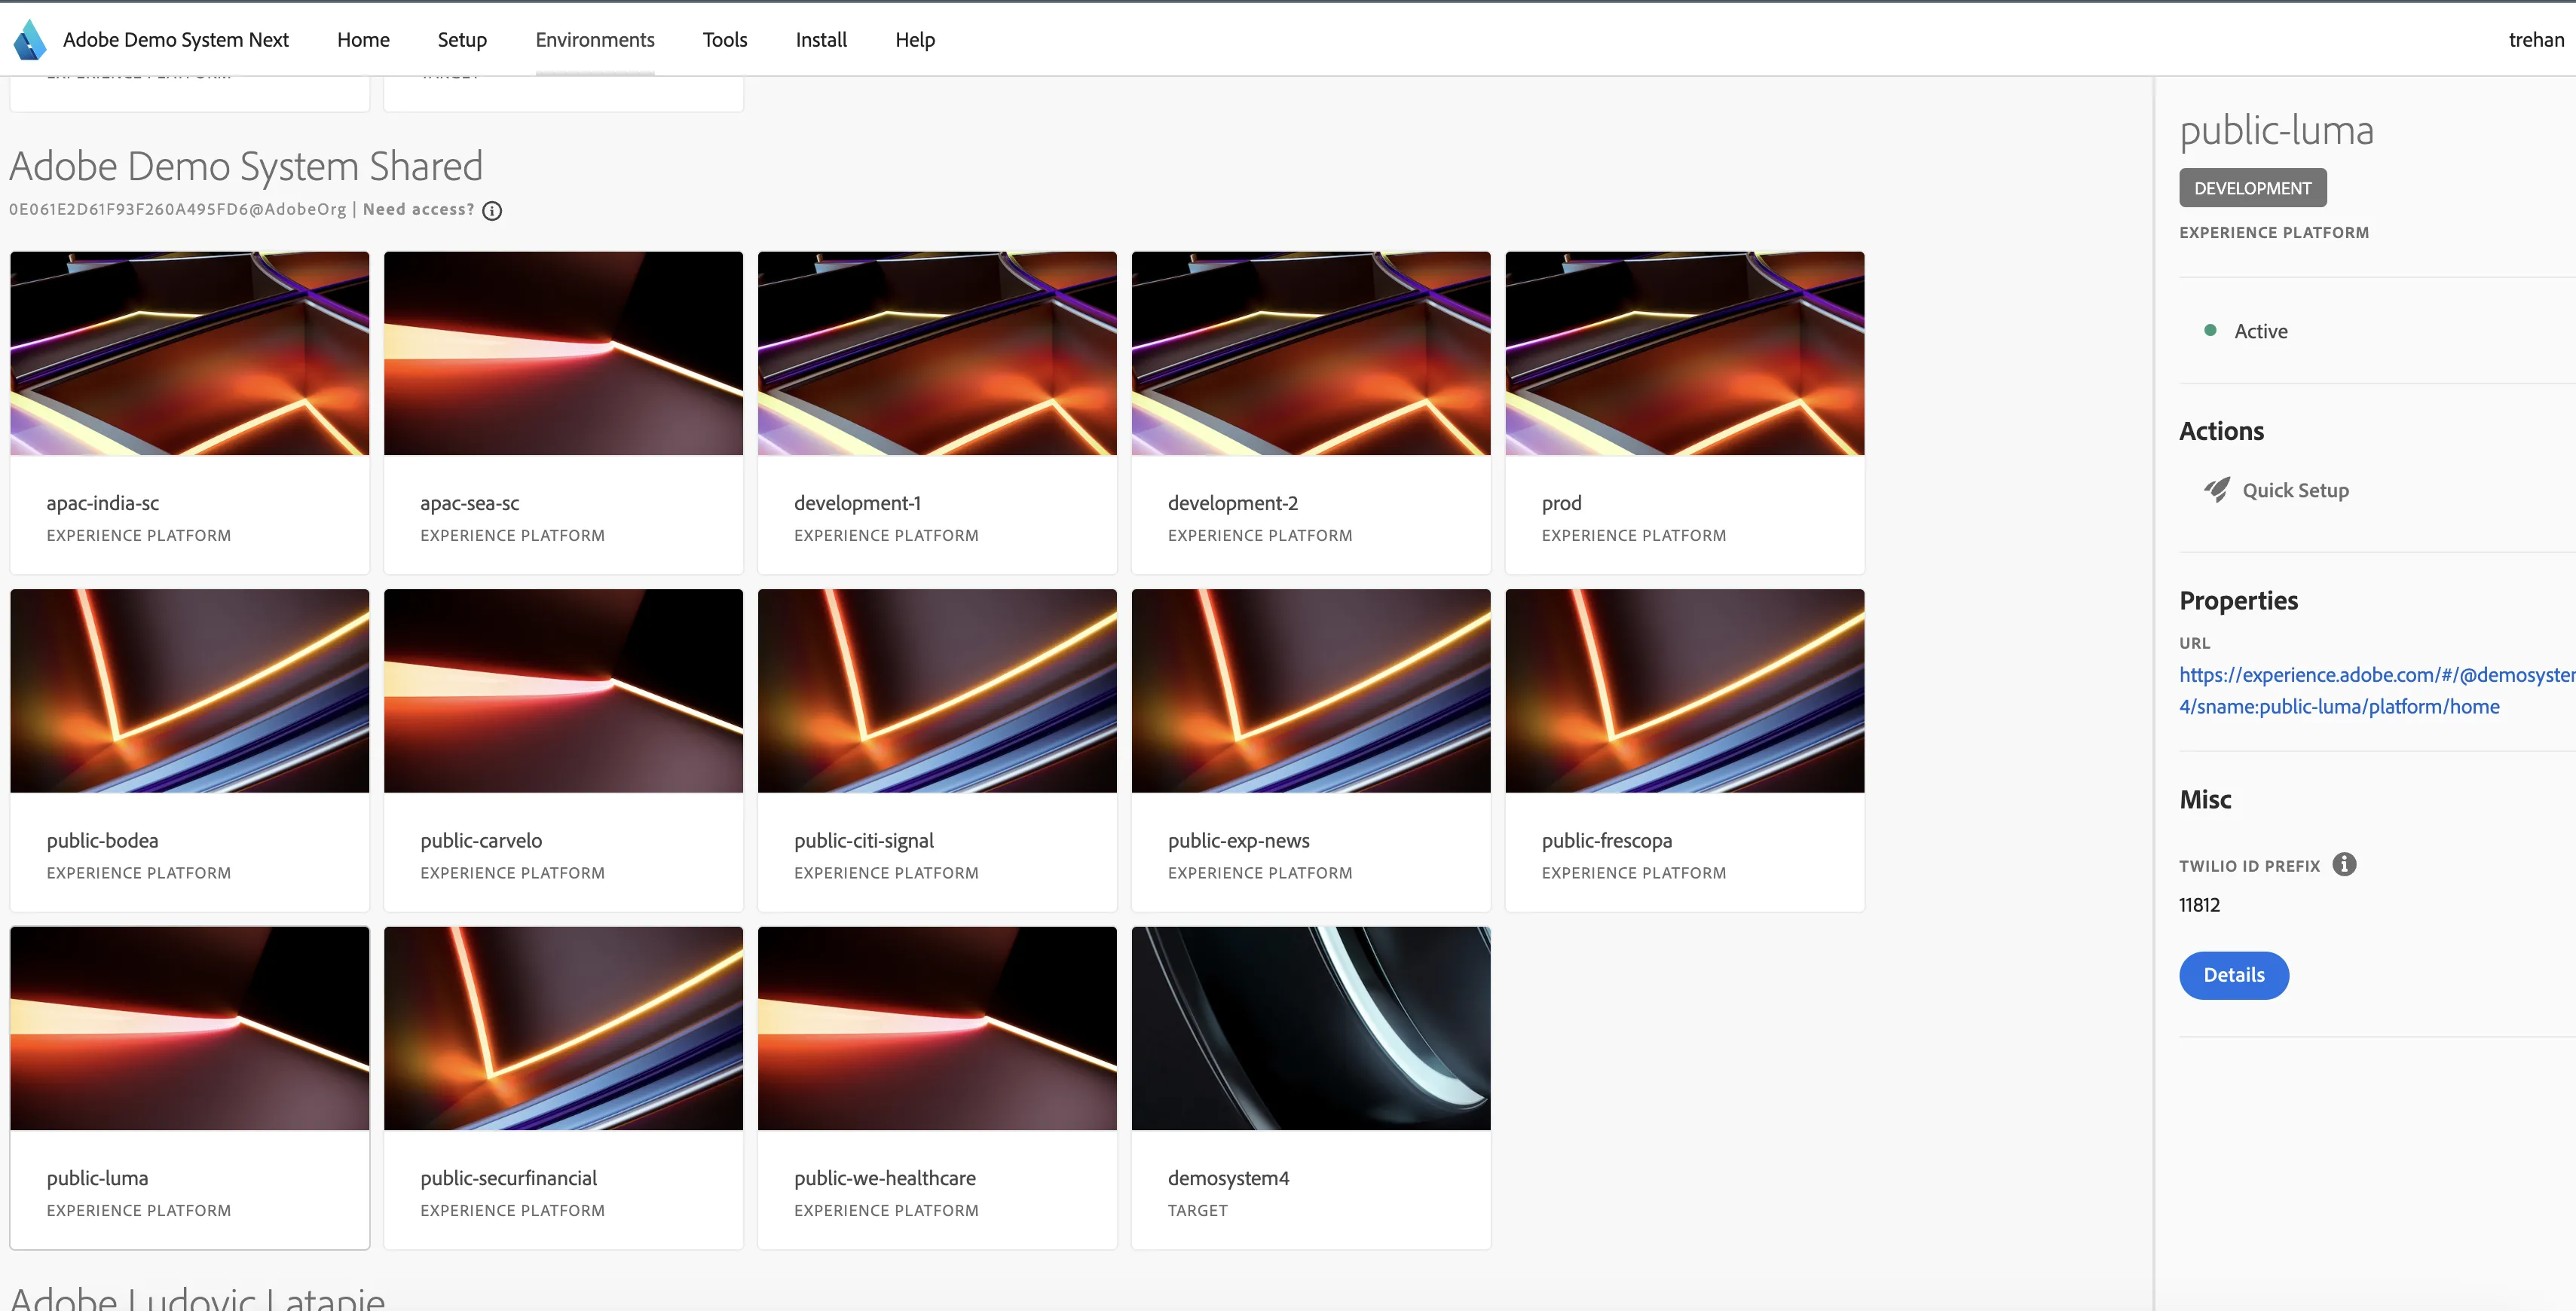The height and width of the screenshot is (1311, 2576).
Task: Select the public-citi-signal environment thumbnail
Action: 937,691
